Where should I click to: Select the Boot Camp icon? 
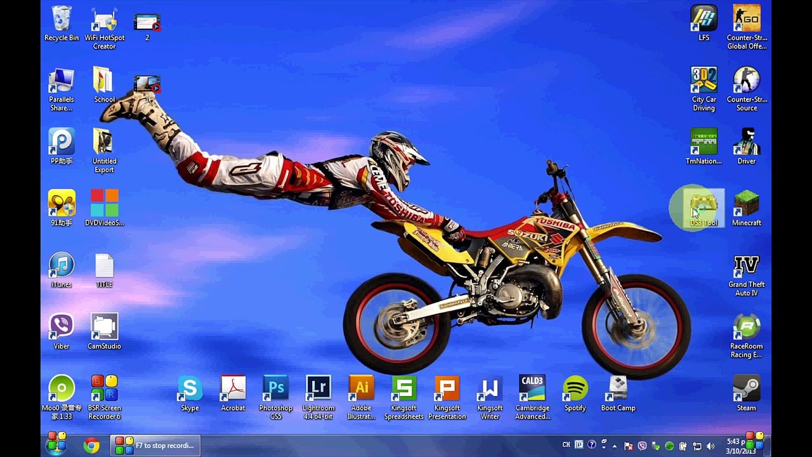point(618,394)
